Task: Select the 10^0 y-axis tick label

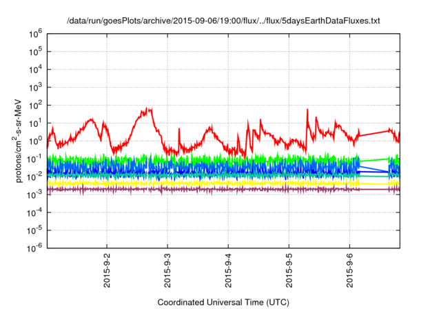Action: [35, 141]
